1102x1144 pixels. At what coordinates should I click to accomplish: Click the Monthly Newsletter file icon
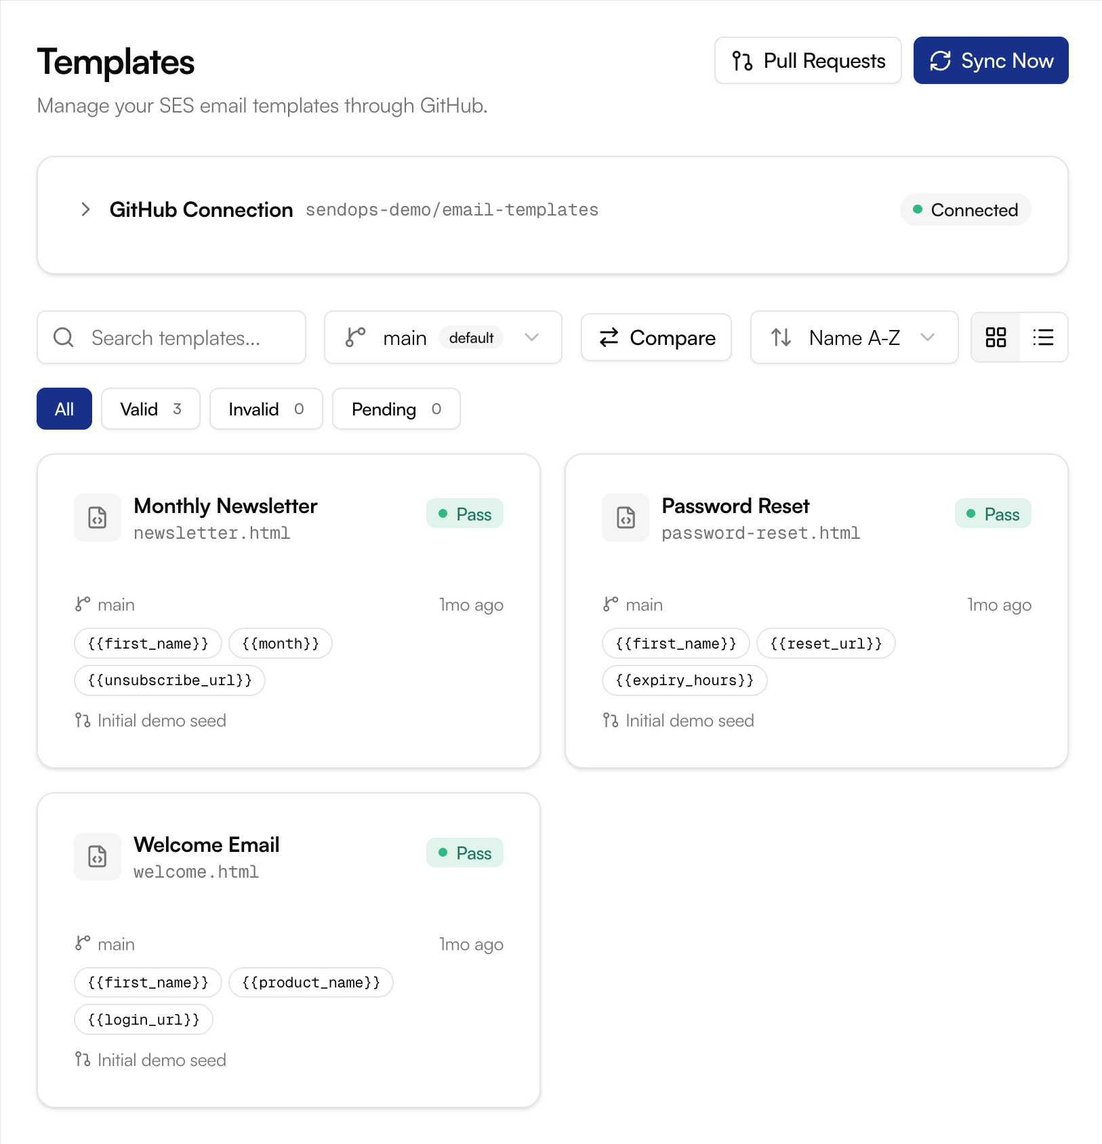98,518
